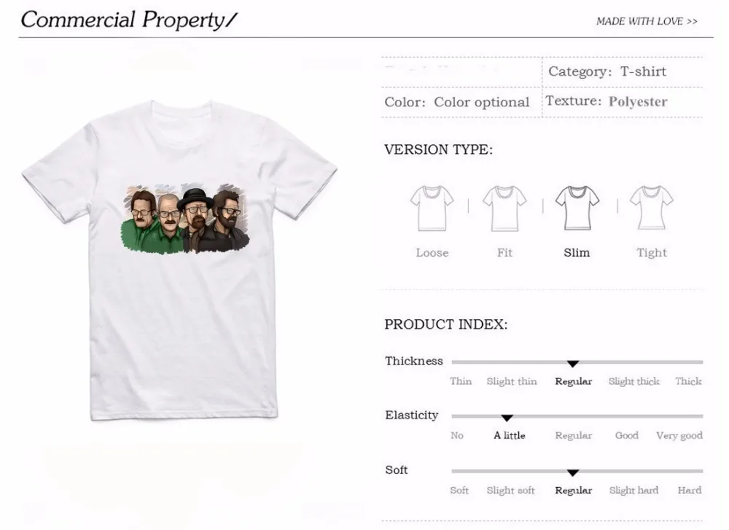Screen dimensions: 729x530
Task: Click the Elasticity slider triangle marker
Action: 507,418
